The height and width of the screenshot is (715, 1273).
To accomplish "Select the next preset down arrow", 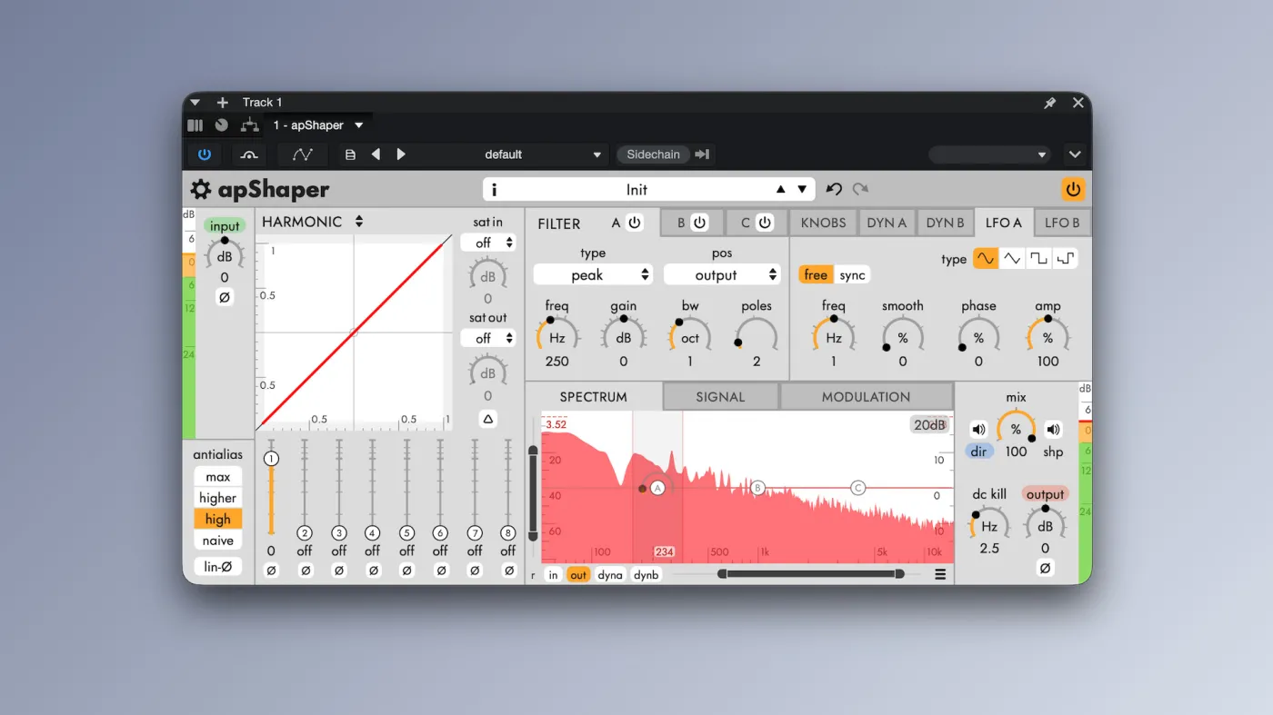I will 802,190.
